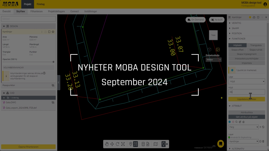Show the hidden Passpunkter layer

(53, 85)
